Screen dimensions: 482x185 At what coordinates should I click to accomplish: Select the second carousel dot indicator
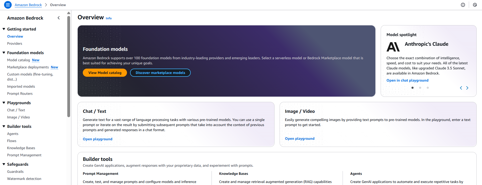(420, 88)
